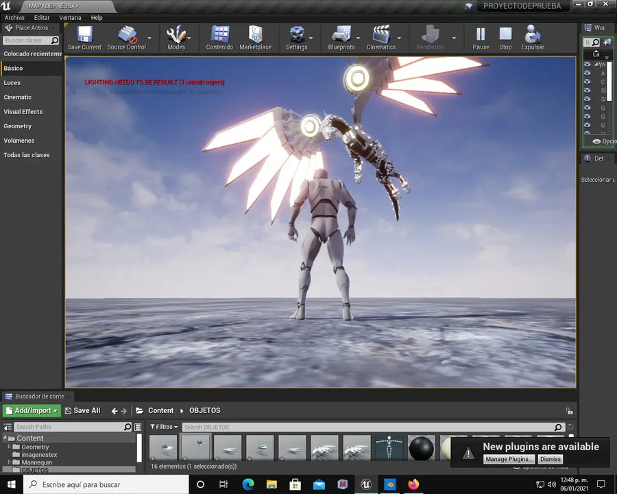Select the black sphere material thumbnail
Viewport: 617px width, 494px height.
coord(421,448)
